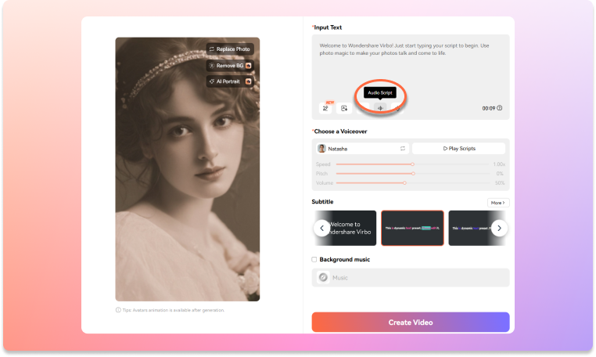Open AI Portrait option
The image size is (596, 357).
click(x=230, y=81)
